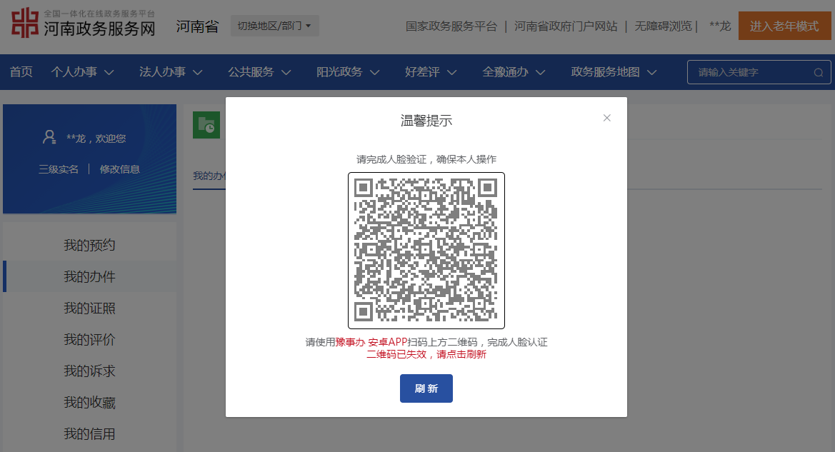
Task: Expand the 公共服务 menu
Action: coord(259,72)
